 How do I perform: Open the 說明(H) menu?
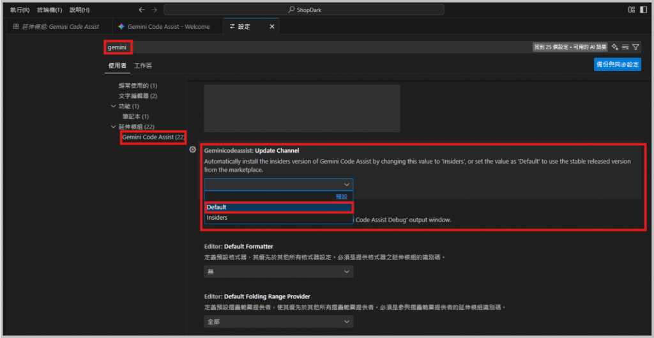pos(80,10)
